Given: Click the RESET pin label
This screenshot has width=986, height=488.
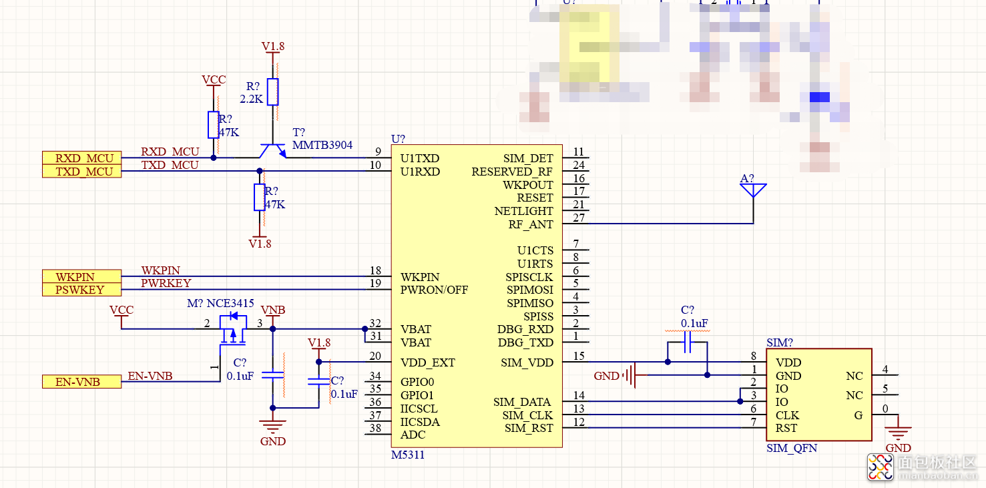Looking at the screenshot, I should point(535,198).
